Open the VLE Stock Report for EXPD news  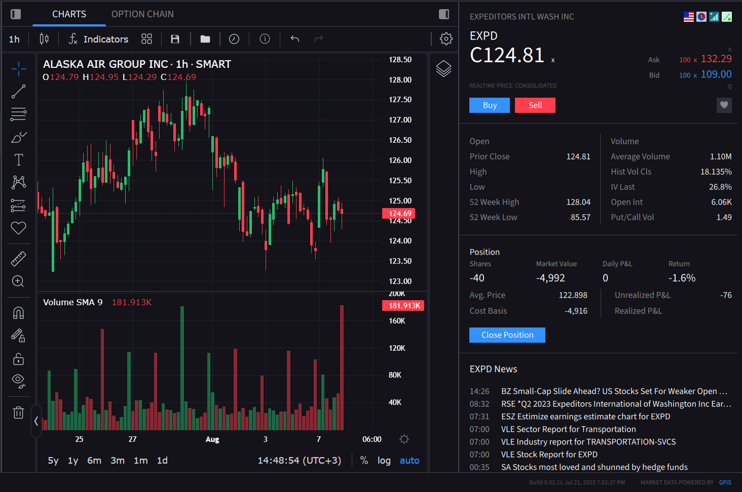(x=549, y=455)
